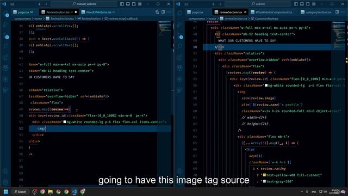Open Explorer view in manual_website activity bar
348x196 pixels.
(6, 14)
